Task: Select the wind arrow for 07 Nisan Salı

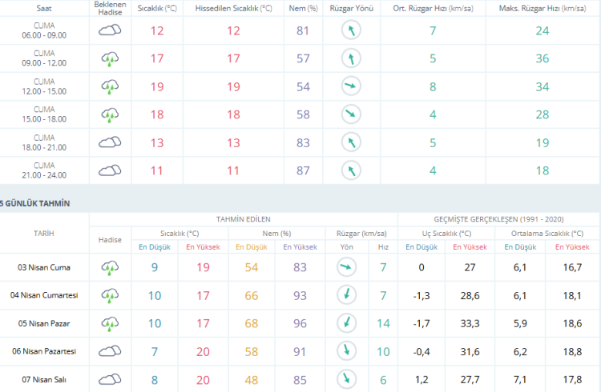Action: tap(346, 379)
